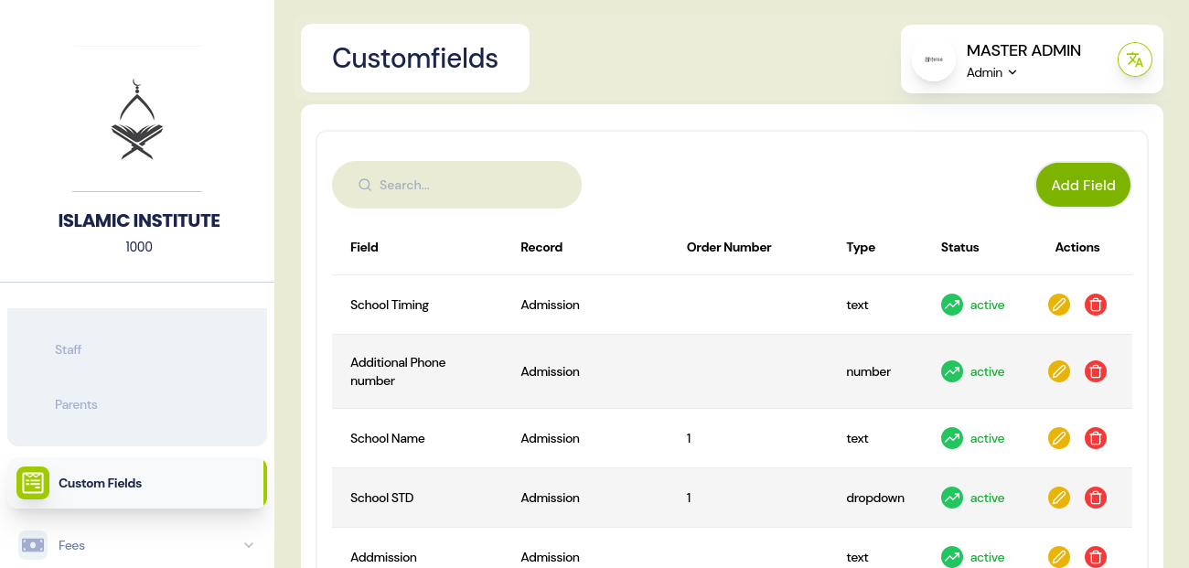Remove the Addmission field with trash icon

pos(1095,556)
